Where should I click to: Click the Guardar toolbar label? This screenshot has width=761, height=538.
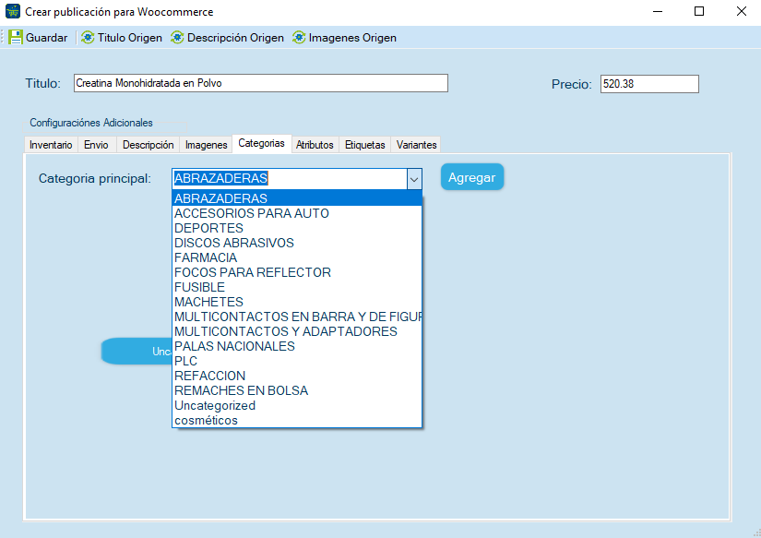[x=47, y=38]
